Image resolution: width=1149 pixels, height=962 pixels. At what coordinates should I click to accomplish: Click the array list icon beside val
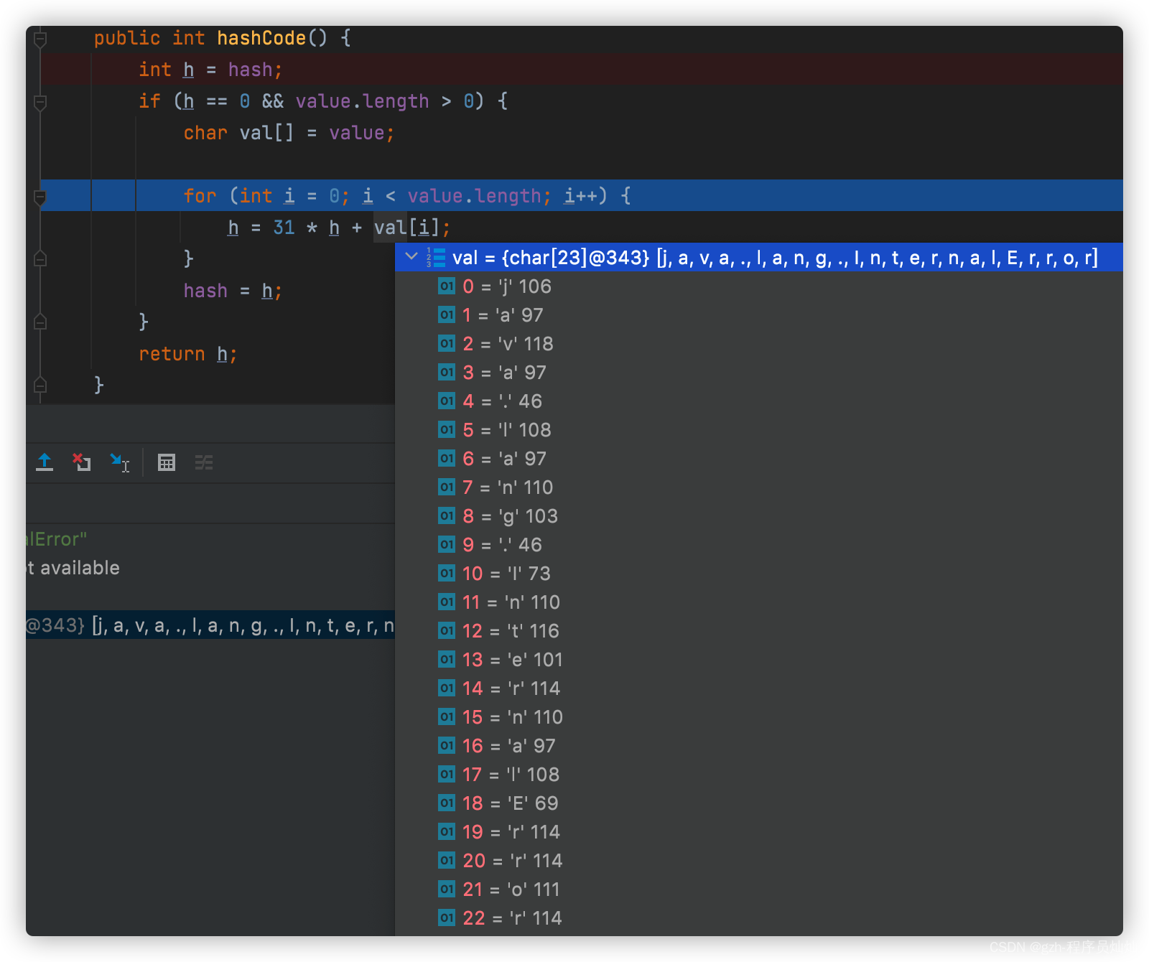pyautogui.click(x=436, y=257)
